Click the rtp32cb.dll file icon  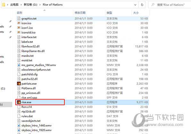coord(19,112)
